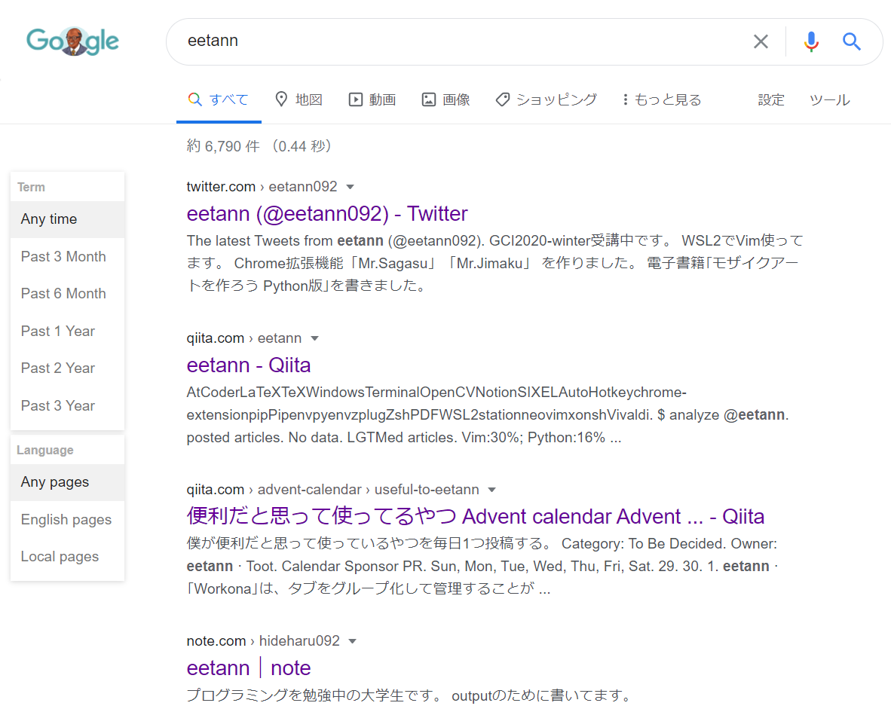
Task: Switch to the 地図 tab
Action: (x=299, y=100)
